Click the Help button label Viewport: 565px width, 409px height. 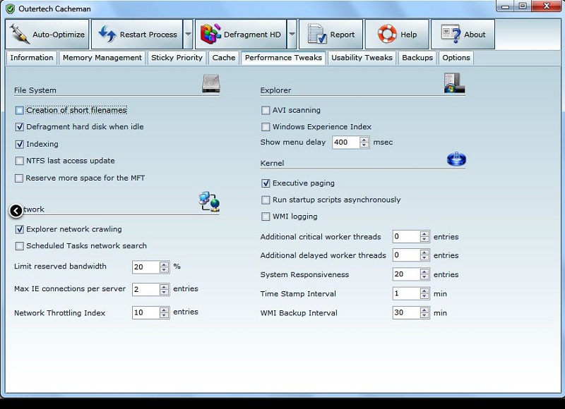pyautogui.click(x=409, y=35)
